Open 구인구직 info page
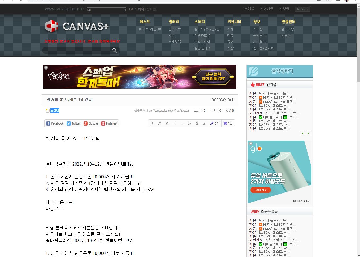This screenshot has width=360, height=257. (x=260, y=36)
